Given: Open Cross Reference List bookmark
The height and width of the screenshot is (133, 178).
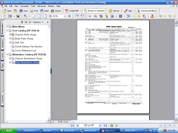Looking at the screenshot, I should [26, 51].
